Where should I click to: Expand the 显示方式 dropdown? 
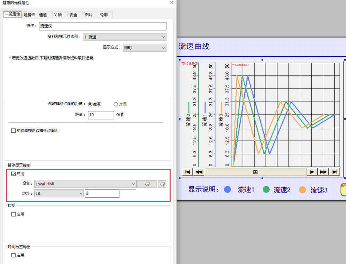tap(144, 48)
